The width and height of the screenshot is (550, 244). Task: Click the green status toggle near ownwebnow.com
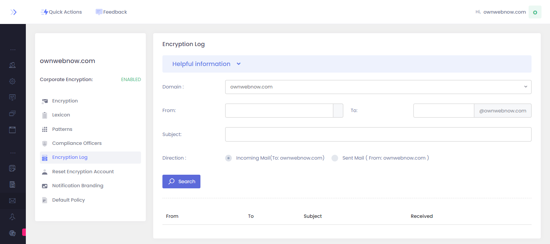(x=535, y=12)
